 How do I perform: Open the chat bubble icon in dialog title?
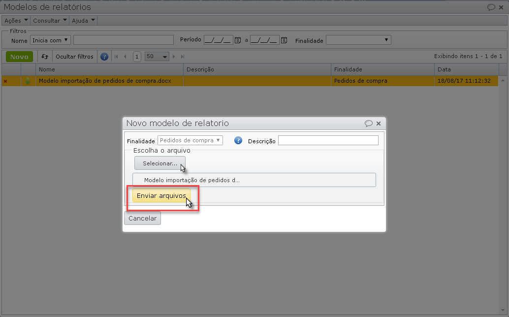pos(368,123)
